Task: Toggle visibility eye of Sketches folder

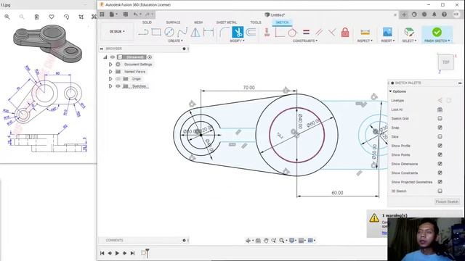Action: tap(118, 86)
